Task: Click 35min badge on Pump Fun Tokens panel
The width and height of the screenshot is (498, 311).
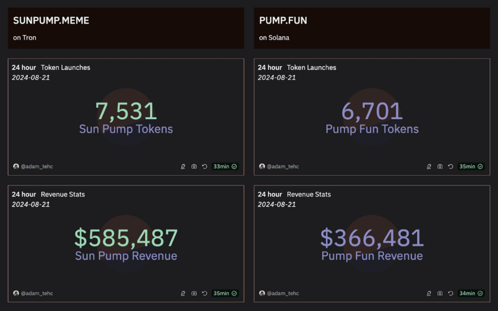Action: [x=471, y=166]
